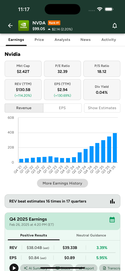Tap the $38.04B estimated revenue value
The width and height of the screenshot is (125, 271).
coord(38,248)
